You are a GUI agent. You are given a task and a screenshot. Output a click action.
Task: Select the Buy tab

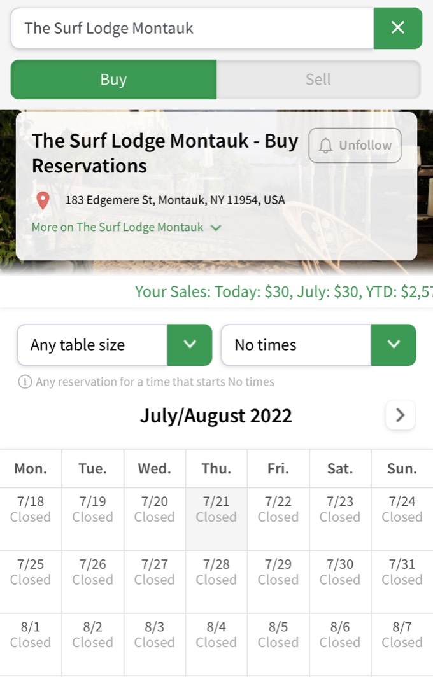click(x=113, y=80)
